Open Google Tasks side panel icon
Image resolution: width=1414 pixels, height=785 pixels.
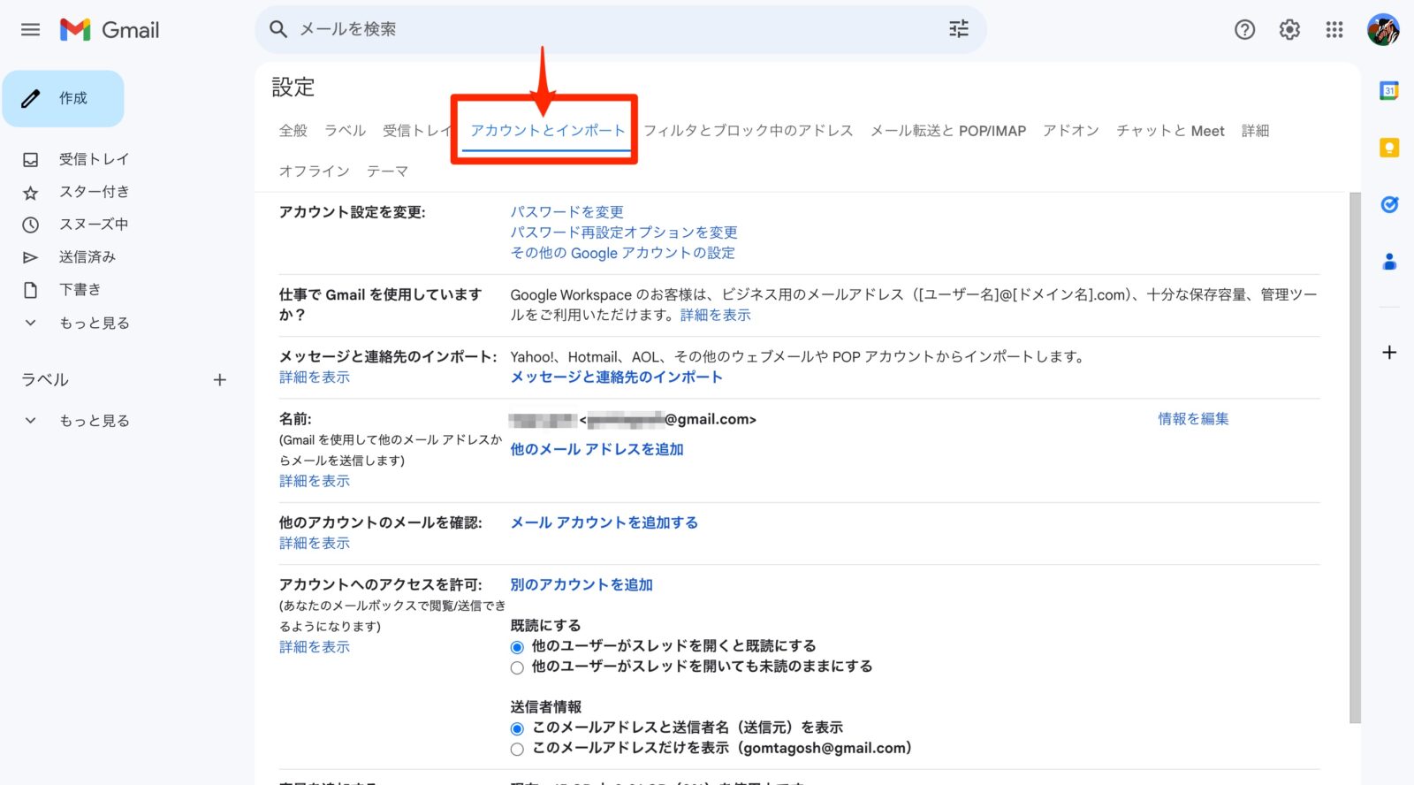click(1389, 204)
